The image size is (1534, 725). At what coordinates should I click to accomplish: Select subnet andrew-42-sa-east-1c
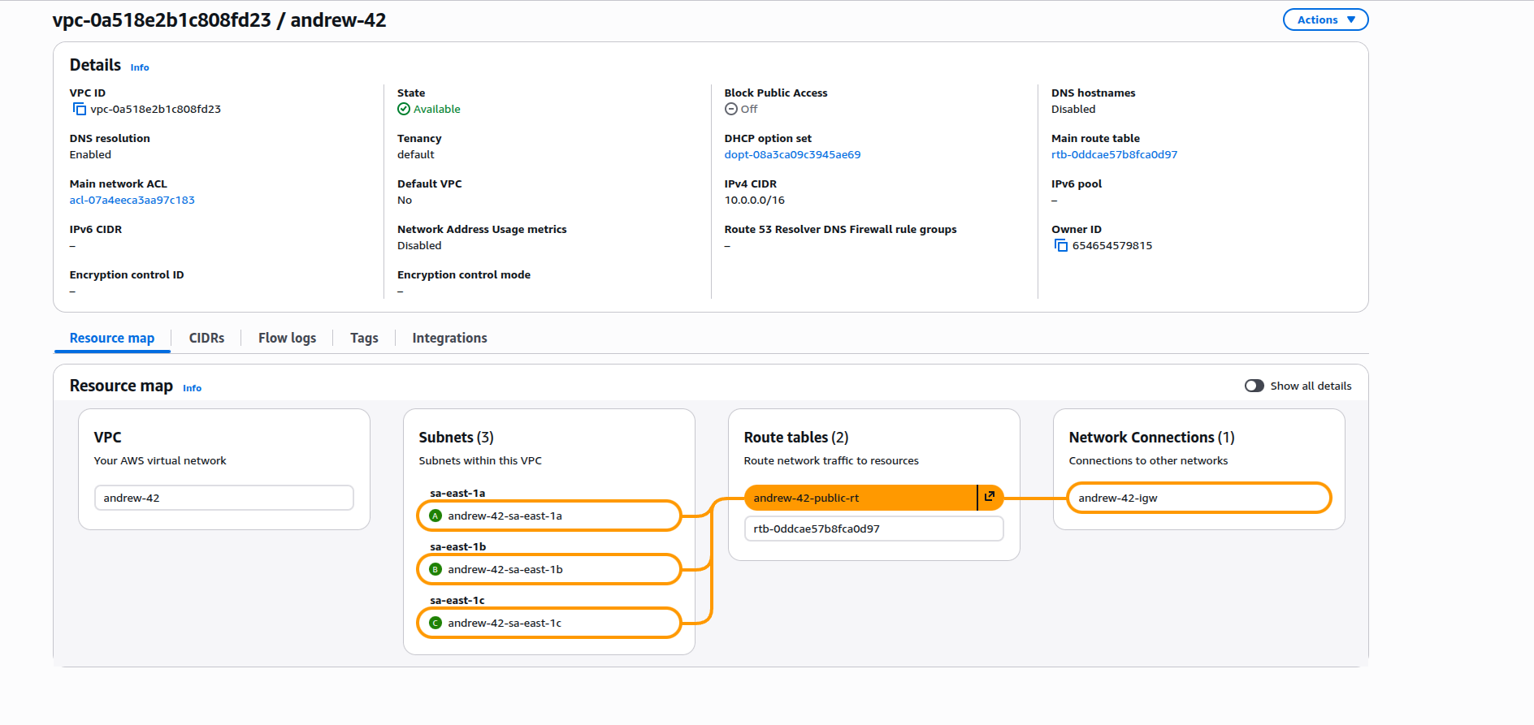coord(549,623)
